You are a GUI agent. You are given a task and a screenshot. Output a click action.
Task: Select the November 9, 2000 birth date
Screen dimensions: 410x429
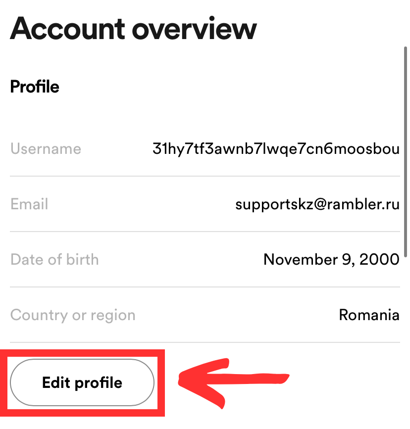click(331, 260)
